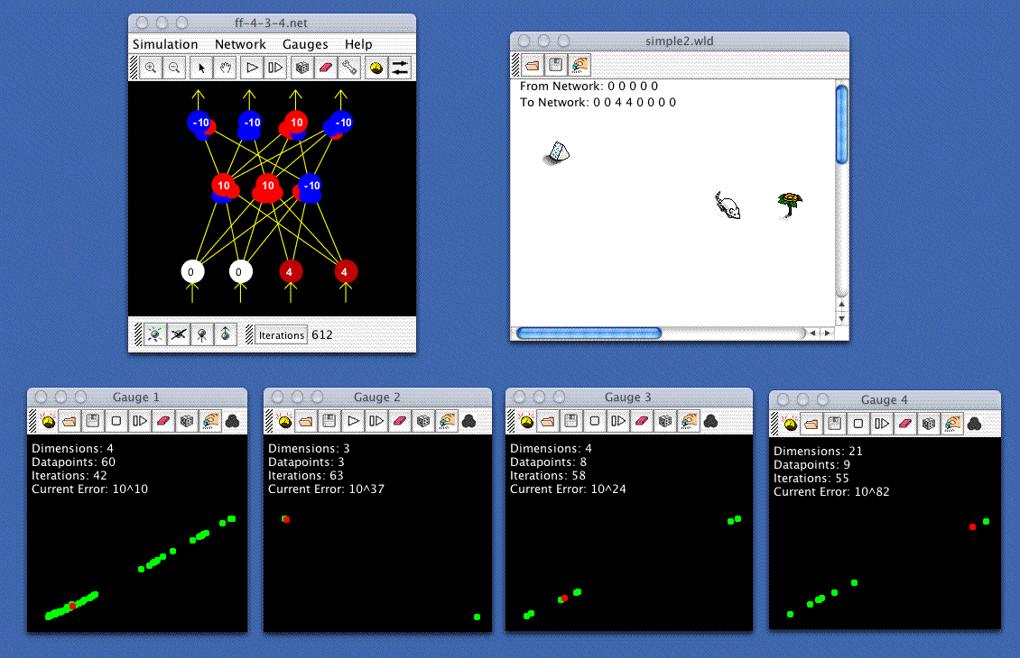Activate the hand pan tool
The height and width of the screenshot is (658, 1020).
tap(226, 67)
